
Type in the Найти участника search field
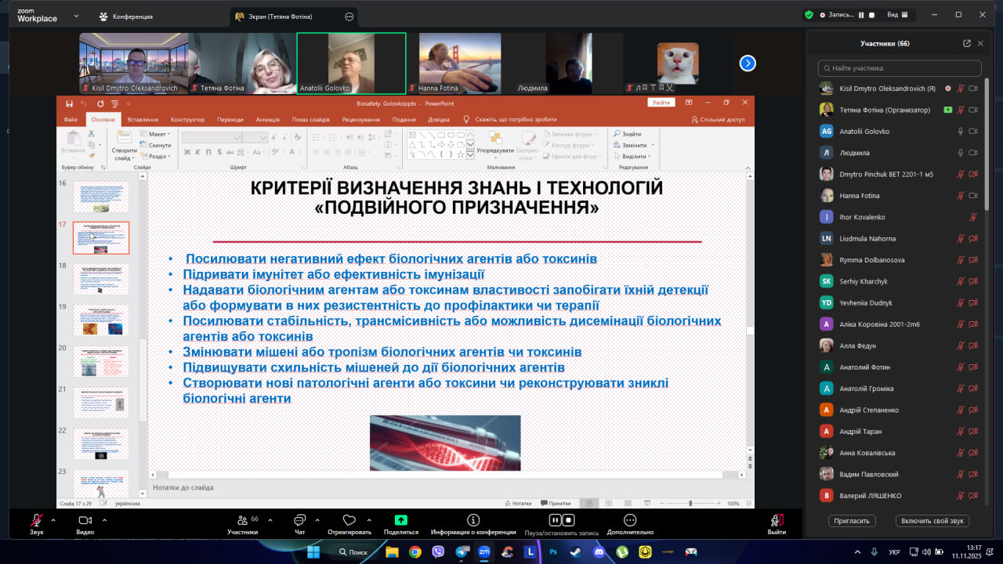900,68
